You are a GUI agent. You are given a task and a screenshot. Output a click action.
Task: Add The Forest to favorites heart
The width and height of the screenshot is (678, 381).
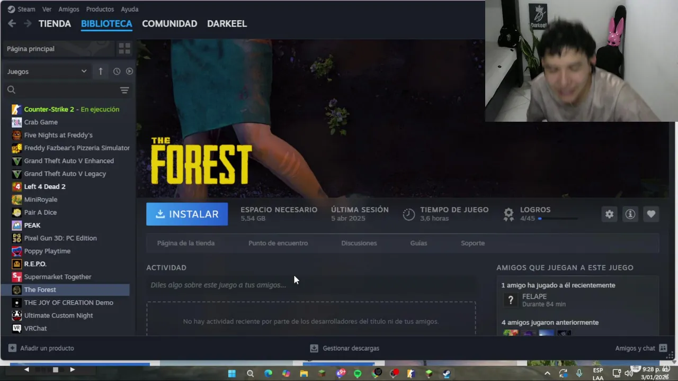coord(651,214)
